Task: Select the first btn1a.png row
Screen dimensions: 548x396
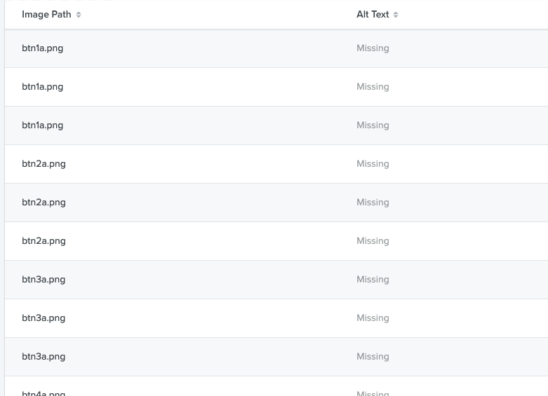Action: [43, 48]
